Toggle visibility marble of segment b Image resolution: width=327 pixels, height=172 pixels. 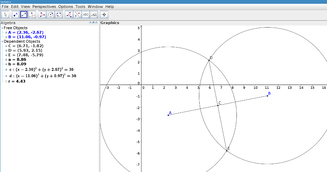pyautogui.click(x=6, y=64)
